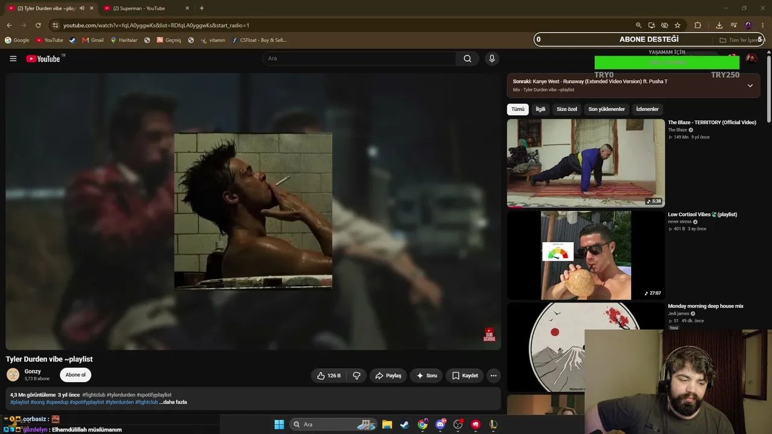Open the browser extensions puzzle icon
Screen dimensions: 772x434
698,25
